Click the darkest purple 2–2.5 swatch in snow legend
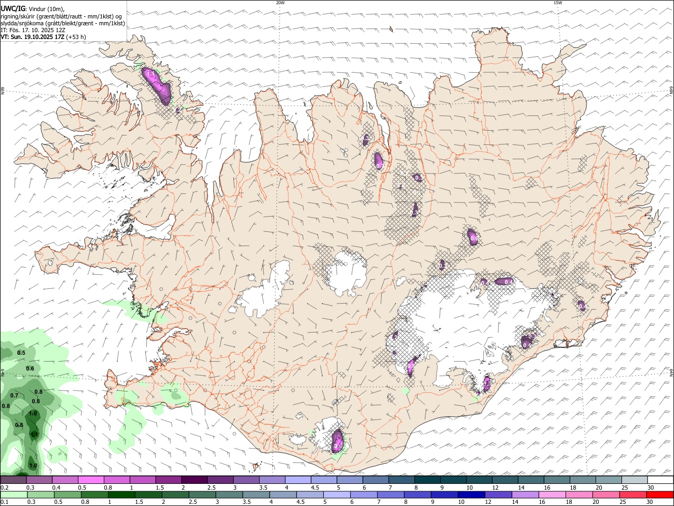This screenshot has height=506, width=674. coord(194,480)
